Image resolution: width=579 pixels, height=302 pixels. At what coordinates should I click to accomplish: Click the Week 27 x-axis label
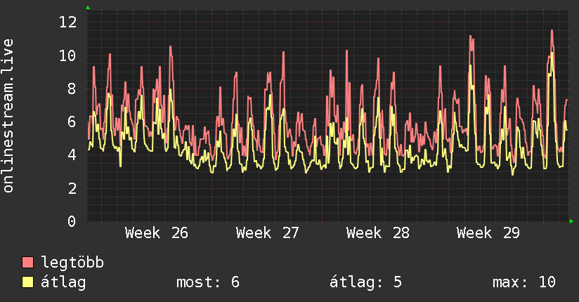click(267, 233)
